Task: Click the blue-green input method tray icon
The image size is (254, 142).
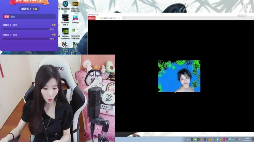Action: (x=230, y=140)
